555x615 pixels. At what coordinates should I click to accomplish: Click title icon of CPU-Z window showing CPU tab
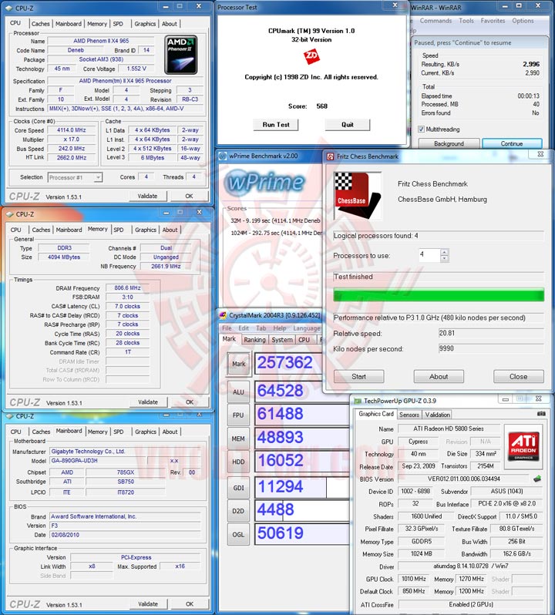point(9,8)
